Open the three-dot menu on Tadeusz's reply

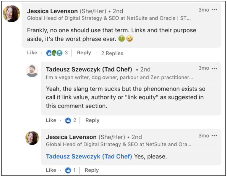(214, 68)
